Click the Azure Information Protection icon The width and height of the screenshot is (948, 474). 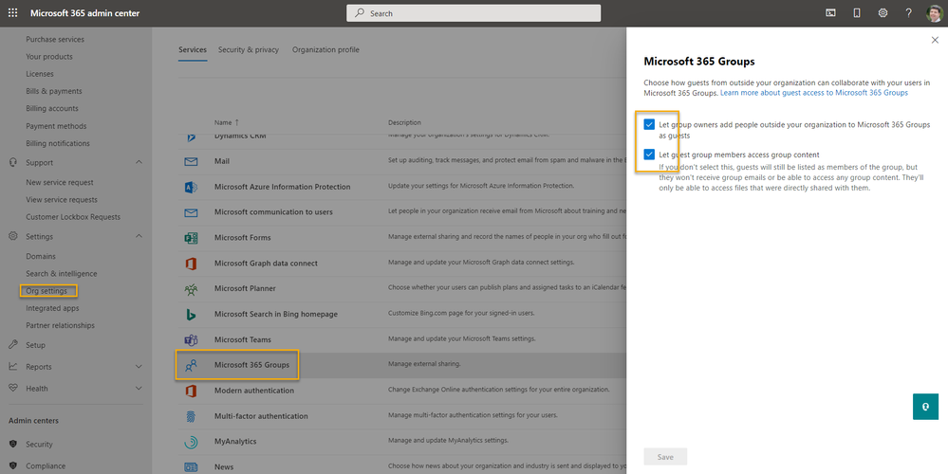[191, 187]
